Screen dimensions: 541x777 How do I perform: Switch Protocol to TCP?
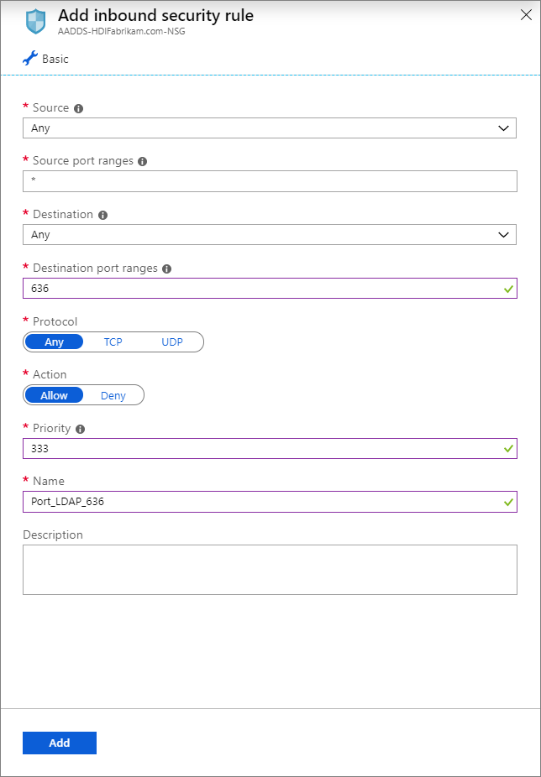pyautogui.click(x=113, y=342)
